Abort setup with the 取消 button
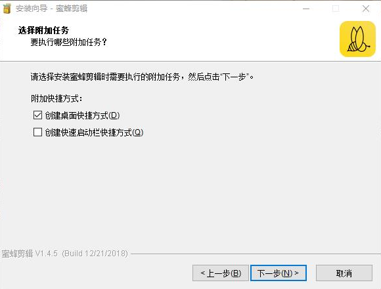381x289 pixels. point(344,273)
